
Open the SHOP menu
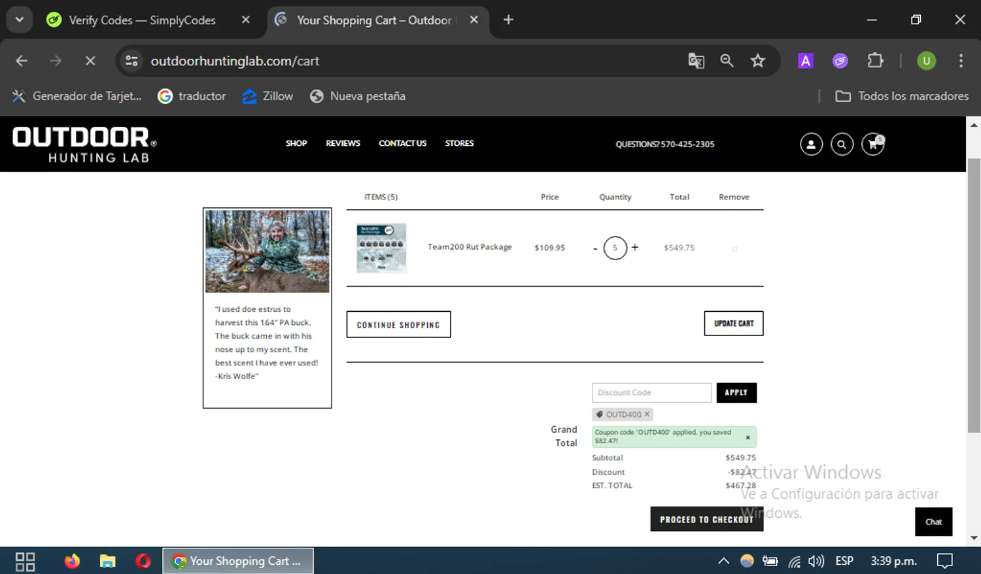(296, 143)
